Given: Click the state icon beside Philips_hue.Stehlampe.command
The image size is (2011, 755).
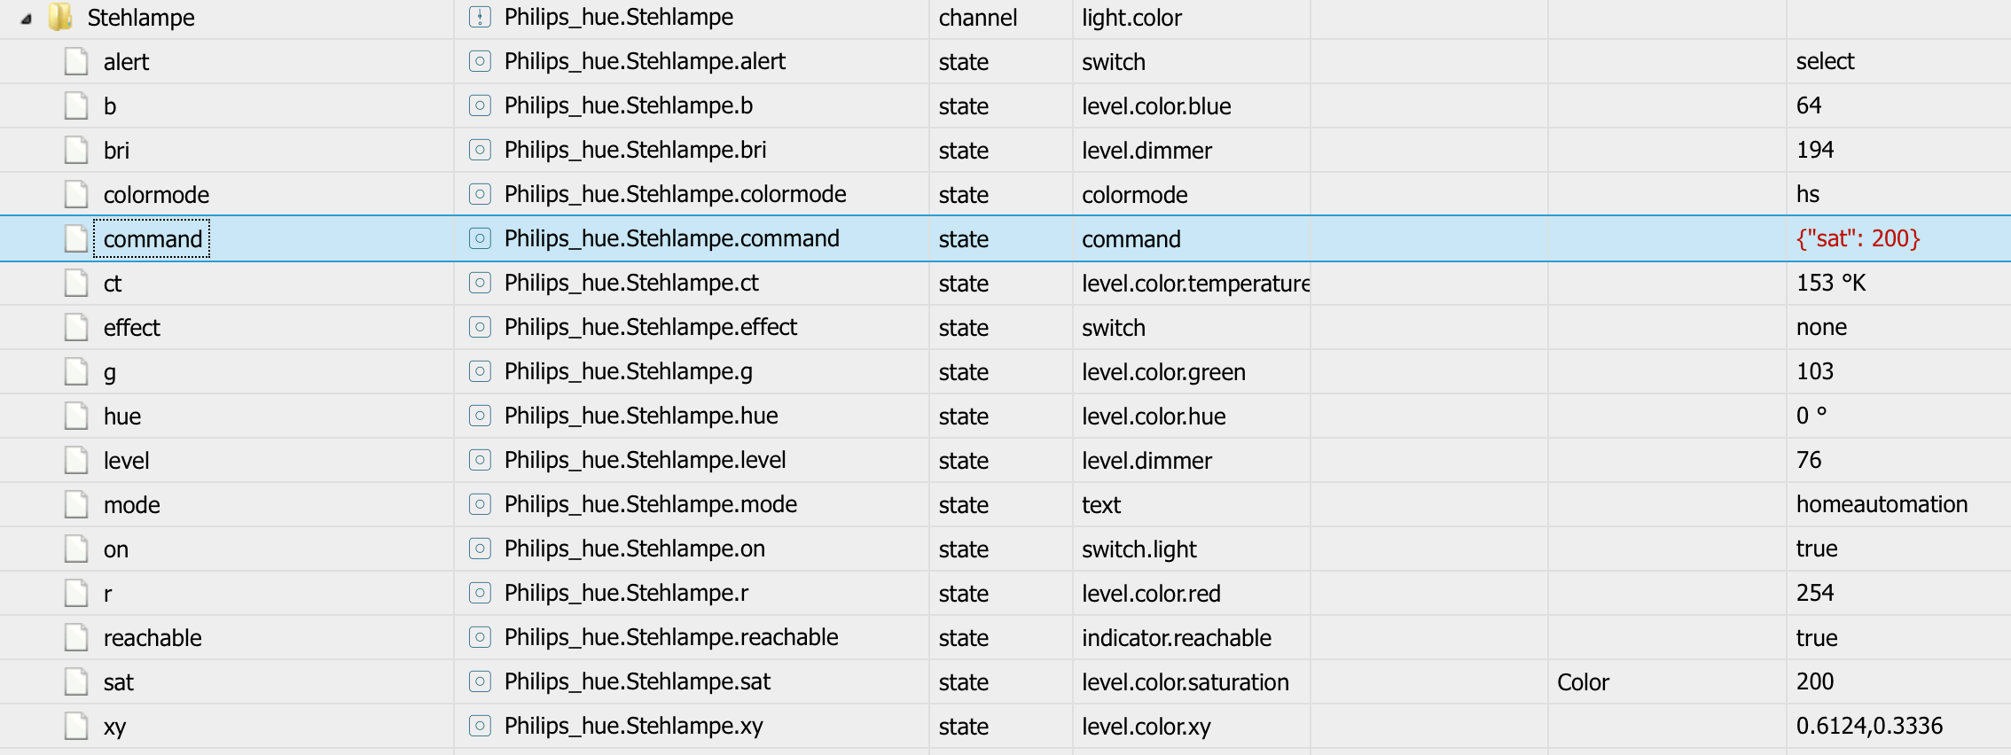Looking at the screenshot, I should coord(480,238).
